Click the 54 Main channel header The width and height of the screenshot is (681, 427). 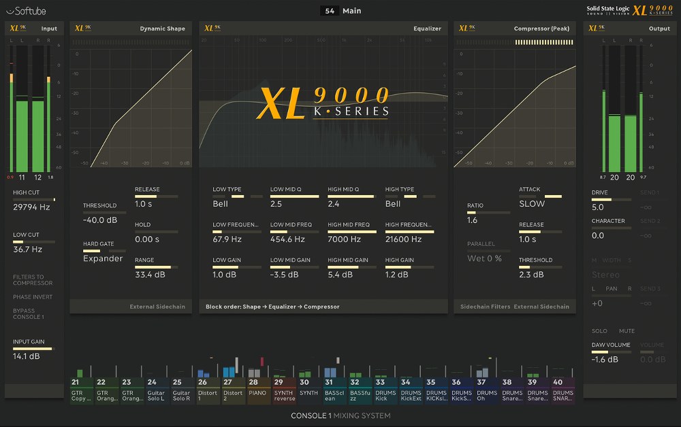pos(340,10)
